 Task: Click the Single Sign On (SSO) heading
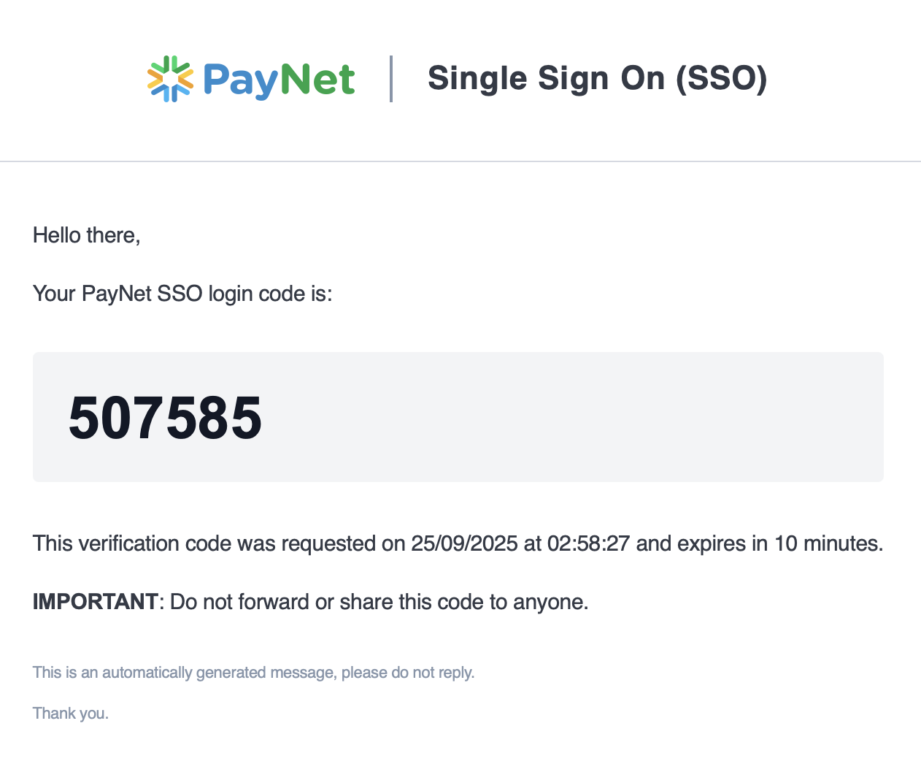[x=597, y=78]
